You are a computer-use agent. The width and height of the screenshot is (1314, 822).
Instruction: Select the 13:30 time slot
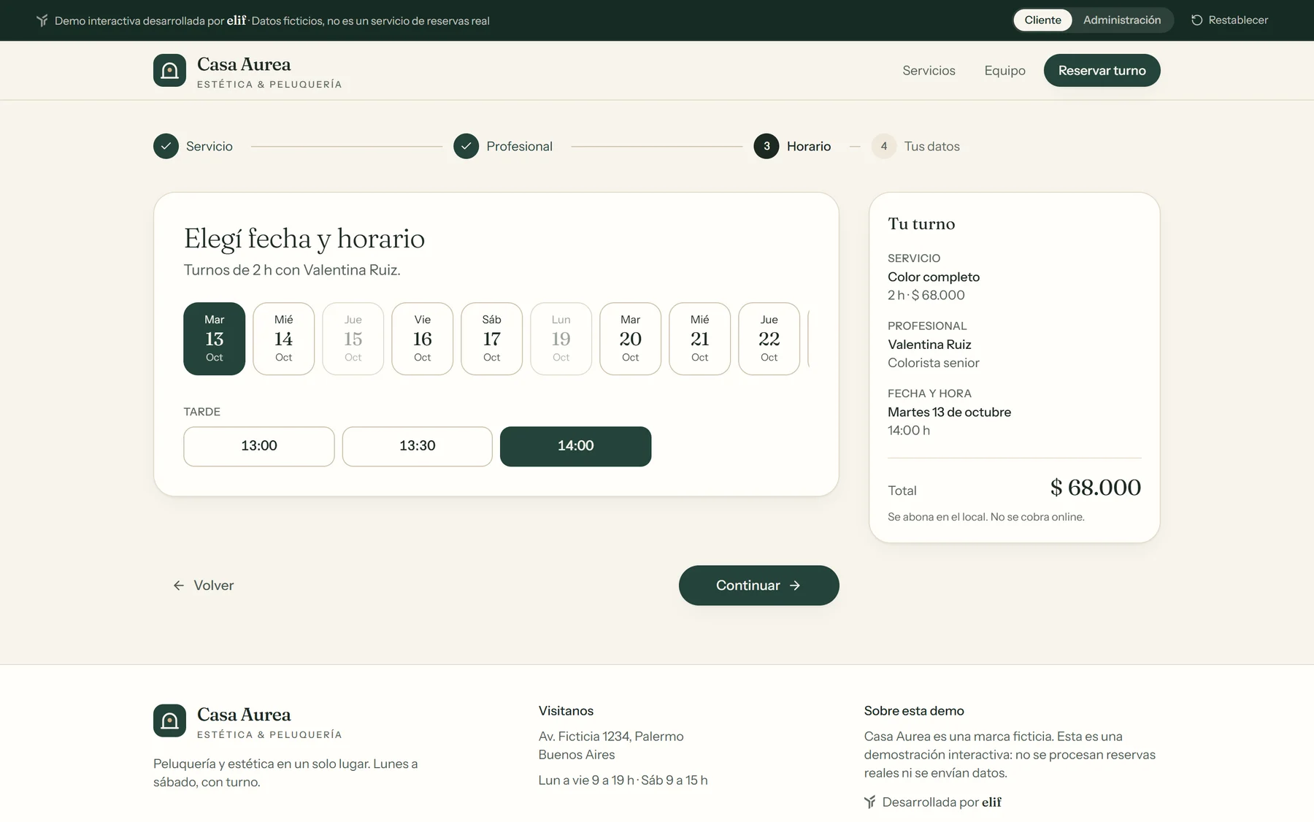tap(417, 446)
